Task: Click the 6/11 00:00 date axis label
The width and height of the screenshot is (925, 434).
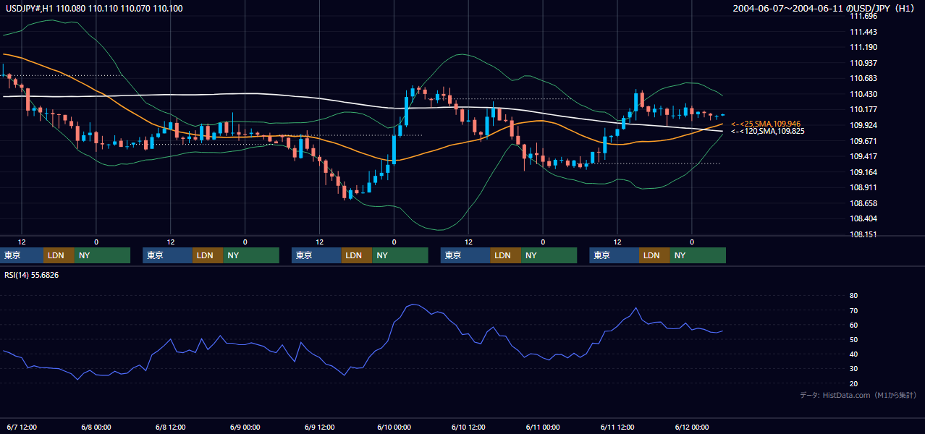Action: (543, 427)
